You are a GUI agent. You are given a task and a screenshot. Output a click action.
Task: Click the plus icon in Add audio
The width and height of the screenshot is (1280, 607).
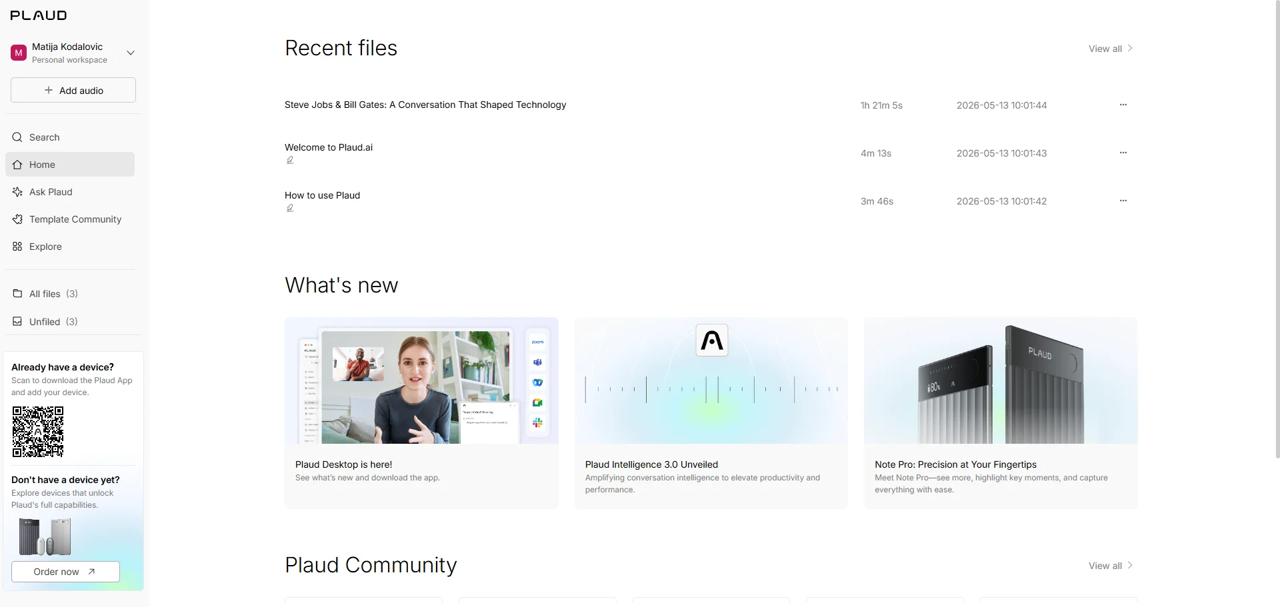(49, 90)
